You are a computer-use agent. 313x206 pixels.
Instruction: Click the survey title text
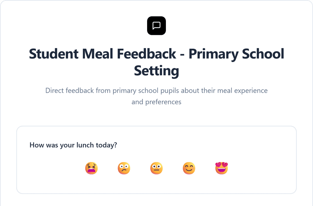coord(156,62)
